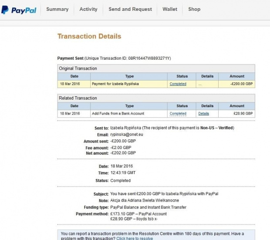Click the email rypinska@onet.eu
Screen dimensions: 270x240
pos(127,135)
